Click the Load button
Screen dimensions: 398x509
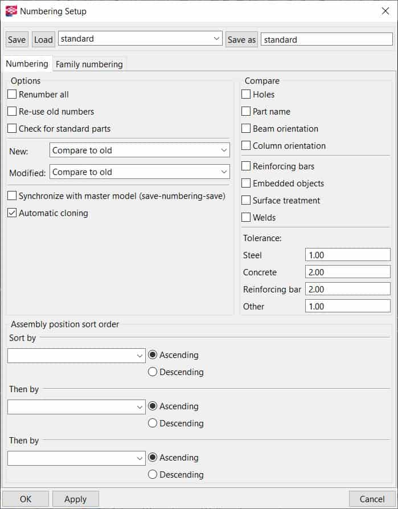click(43, 39)
